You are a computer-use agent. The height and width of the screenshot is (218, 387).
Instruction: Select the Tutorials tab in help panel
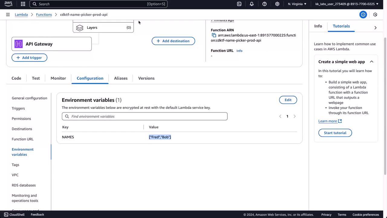pos(341,26)
